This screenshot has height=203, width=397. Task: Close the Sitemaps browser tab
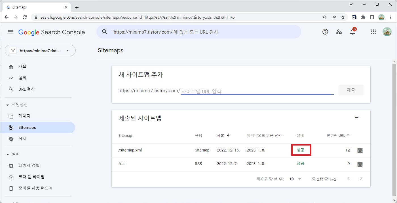pyautogui.click(x=66, y=7)
